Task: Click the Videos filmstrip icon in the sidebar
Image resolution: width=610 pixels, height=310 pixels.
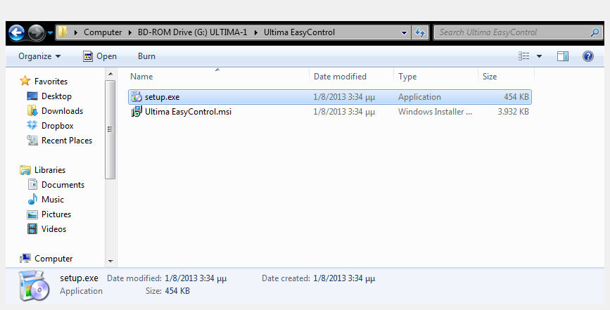Action: tap(32, 229)
